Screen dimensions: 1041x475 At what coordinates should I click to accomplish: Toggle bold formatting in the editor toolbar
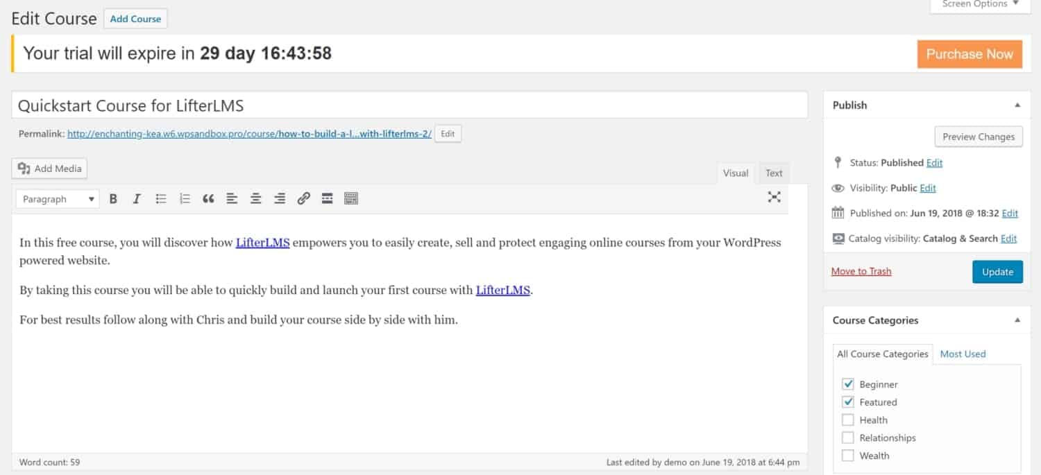point(113,199)
